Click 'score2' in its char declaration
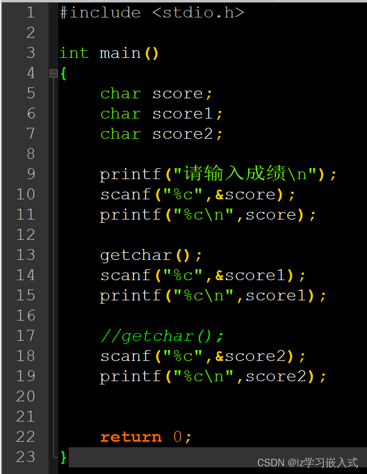The width and height of the screenshot is (367, 474). click(x=182, y=134)
